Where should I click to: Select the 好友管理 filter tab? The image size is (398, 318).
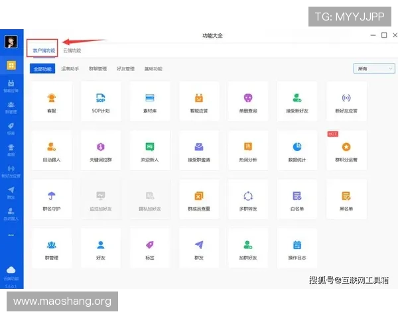coord(125,69)
